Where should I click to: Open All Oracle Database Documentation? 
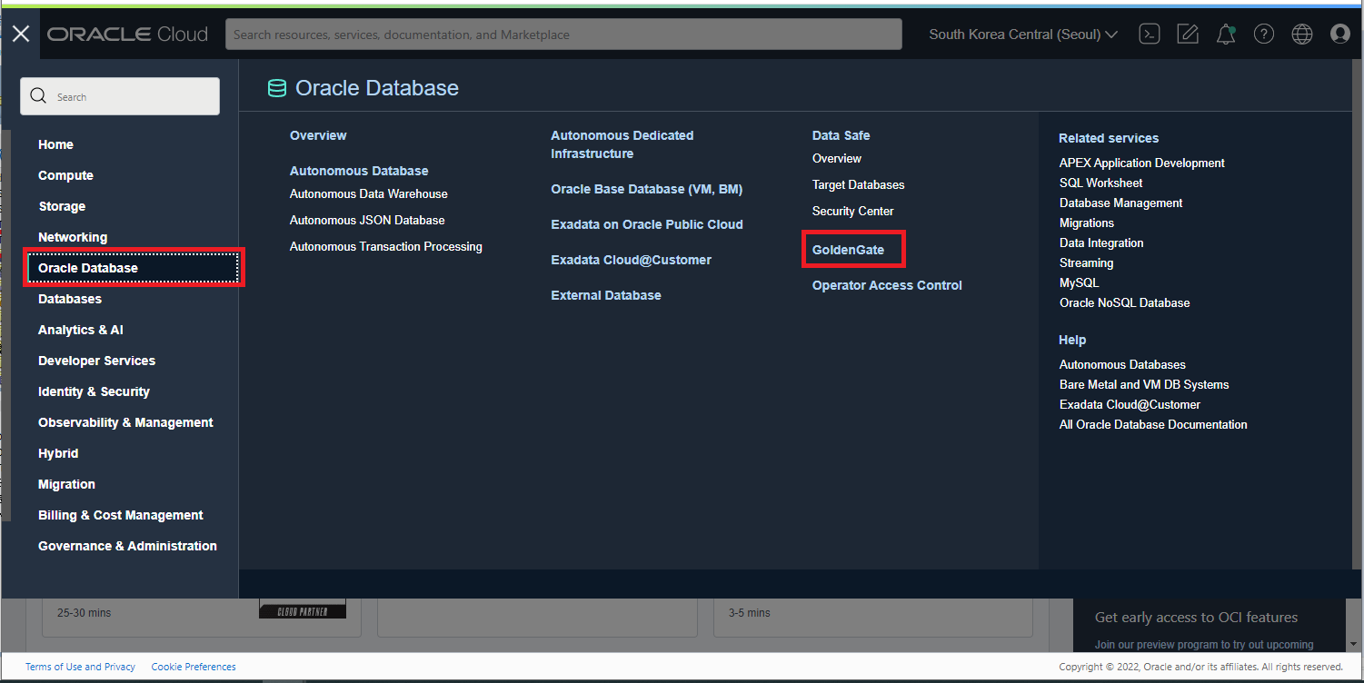pyautogui.click(x=1153, y=424)
